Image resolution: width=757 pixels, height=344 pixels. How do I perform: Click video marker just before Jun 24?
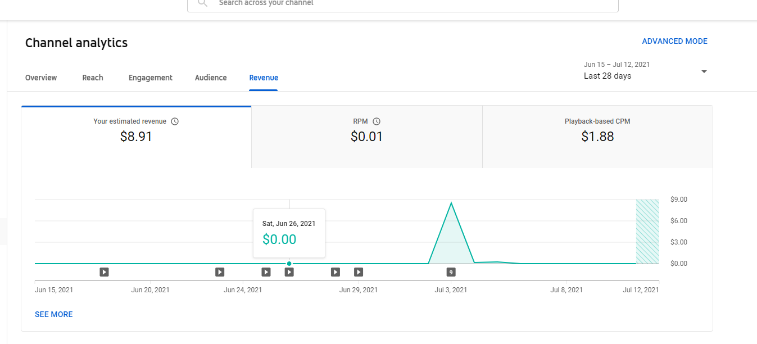tap(220, 272)
